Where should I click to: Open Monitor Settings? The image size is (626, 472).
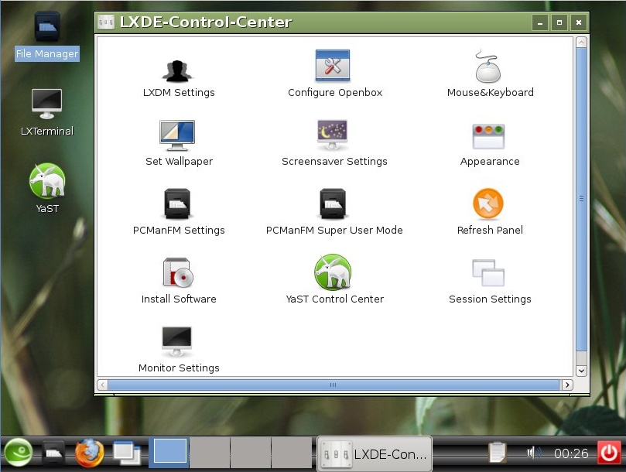coord(178,342)
